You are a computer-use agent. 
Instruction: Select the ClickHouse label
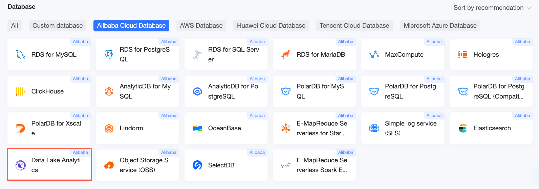click(x=47, y=91)
